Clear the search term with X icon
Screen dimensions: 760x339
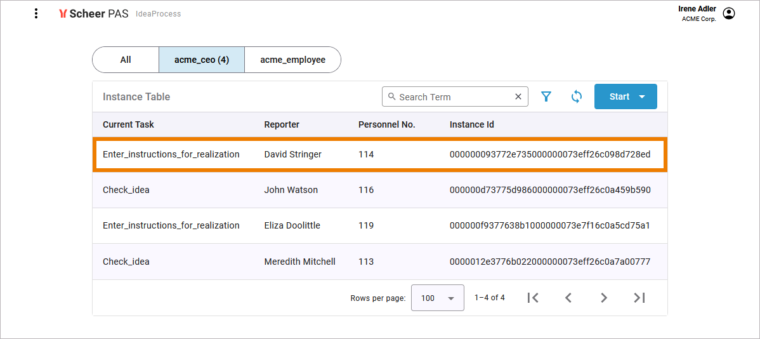(518, 96)
